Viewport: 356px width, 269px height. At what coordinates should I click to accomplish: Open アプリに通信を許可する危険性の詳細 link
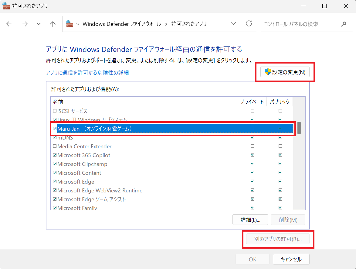coord(87,73)
